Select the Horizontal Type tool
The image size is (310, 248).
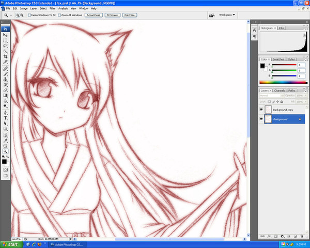(5, 118)
